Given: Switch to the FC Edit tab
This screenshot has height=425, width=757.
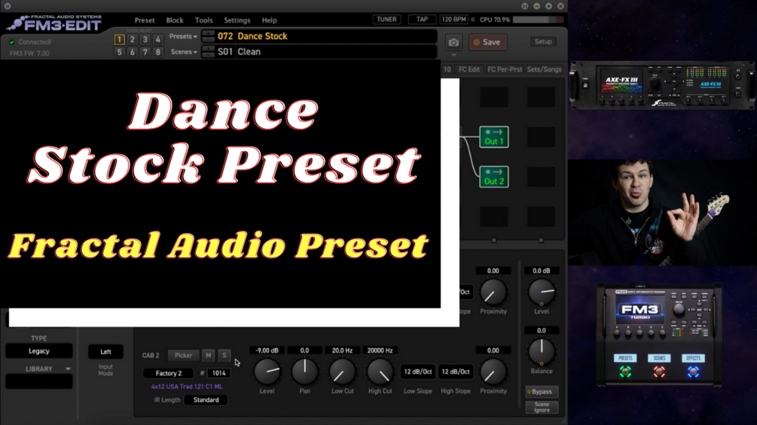Looking at the screenshot, I should click(x=469, y=69).
